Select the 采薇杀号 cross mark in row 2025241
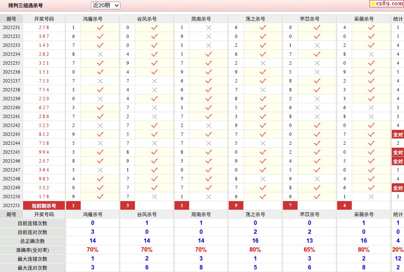404x272 pixels. (x=371, y=117)
